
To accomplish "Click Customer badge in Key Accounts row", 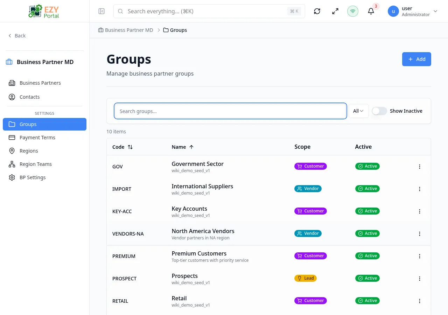I will click(310, 211).
